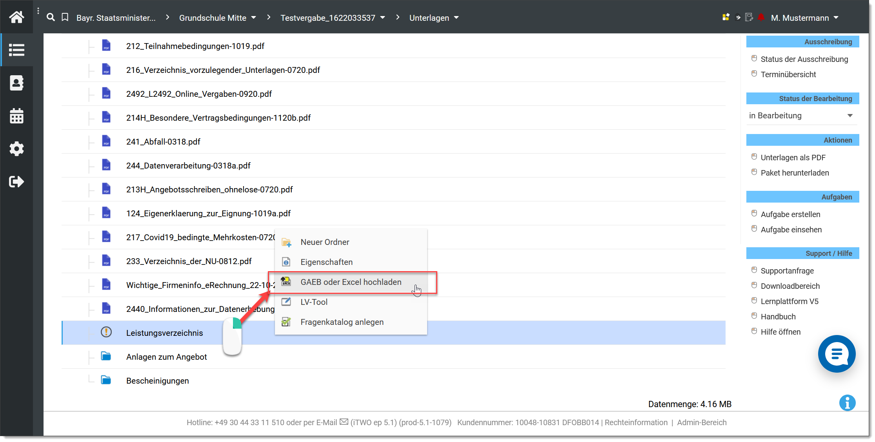This screenshot has height=442, width=875.
Task: Open the Unterlagen breadcrumb dropdown
Action: pyautogui.click(x=457, y=18)
